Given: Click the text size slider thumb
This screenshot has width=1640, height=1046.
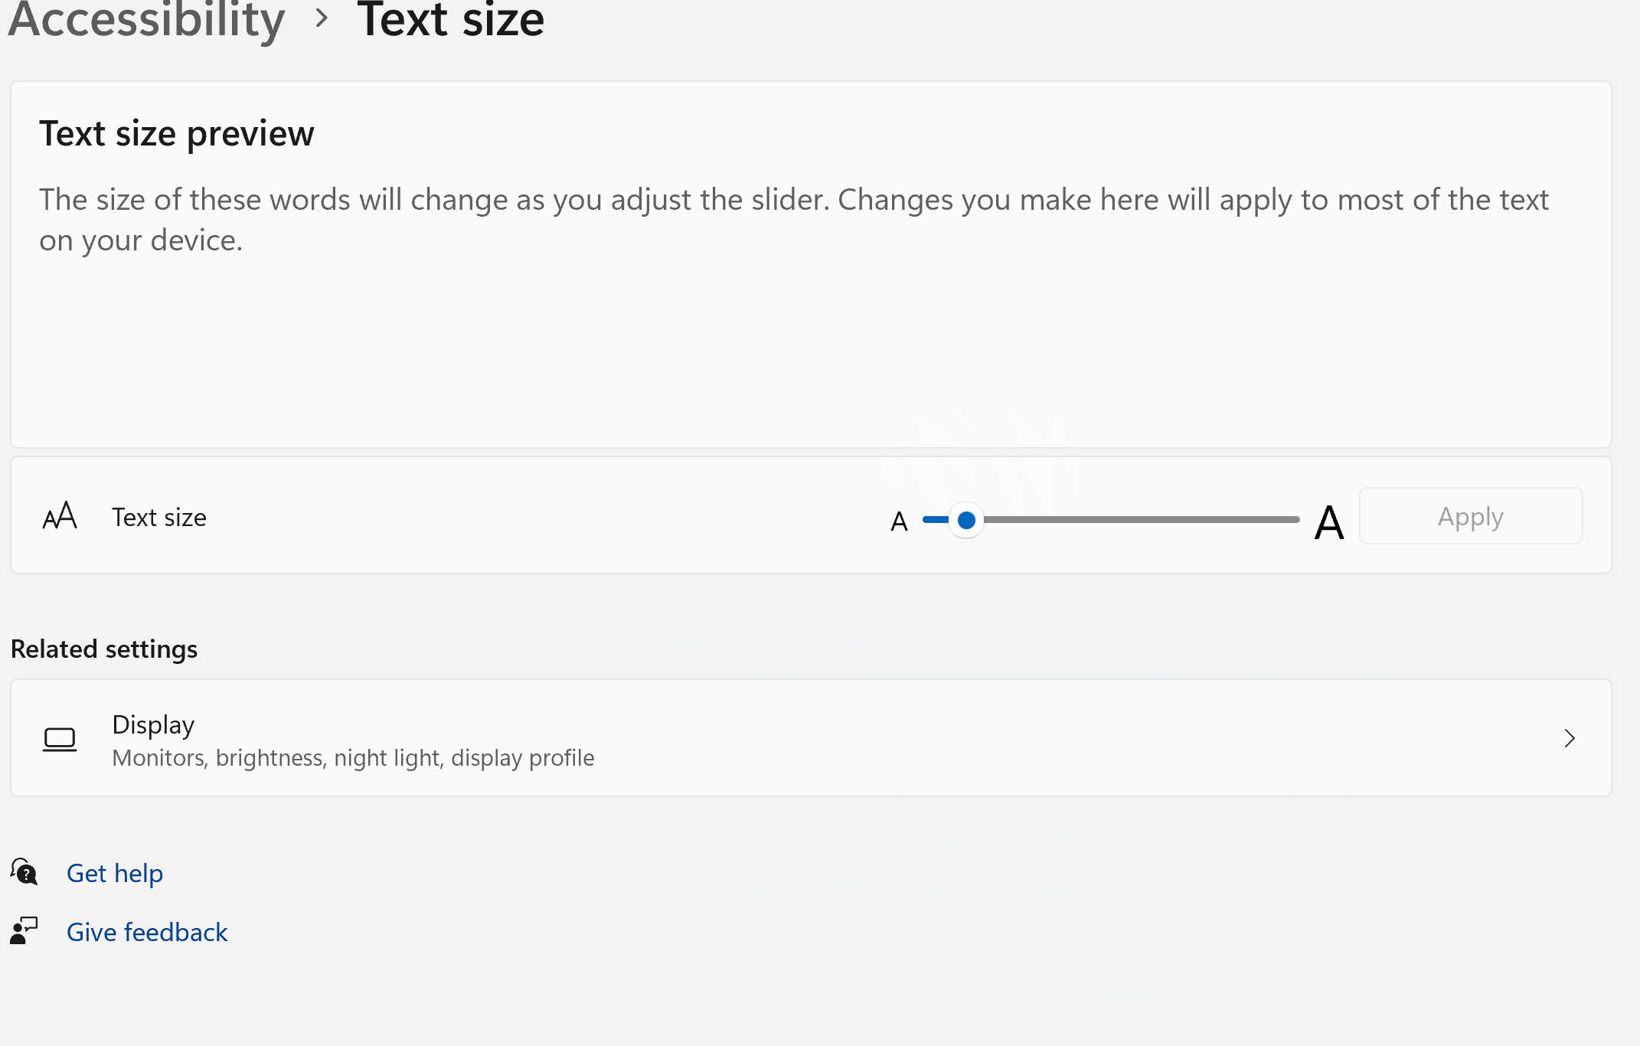Looking at the screenshot, I should [x=966, y=520].
